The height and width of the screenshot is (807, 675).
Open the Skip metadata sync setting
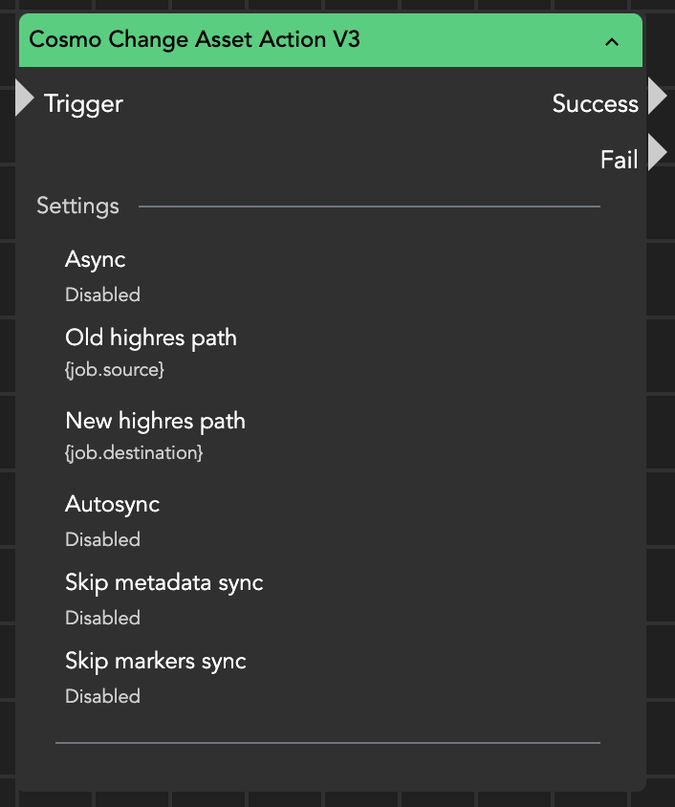(163, 582)
